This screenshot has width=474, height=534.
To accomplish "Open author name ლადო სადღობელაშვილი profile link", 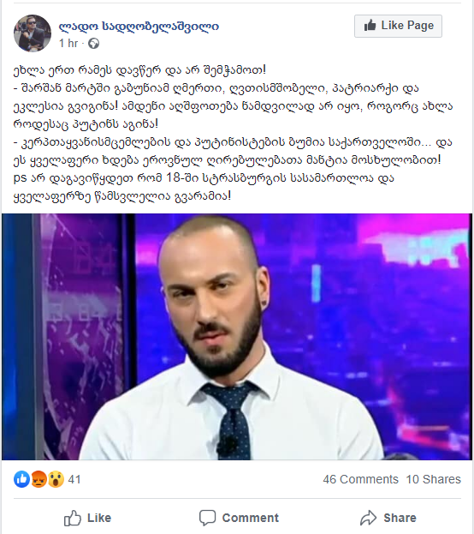I will (139, 27).
